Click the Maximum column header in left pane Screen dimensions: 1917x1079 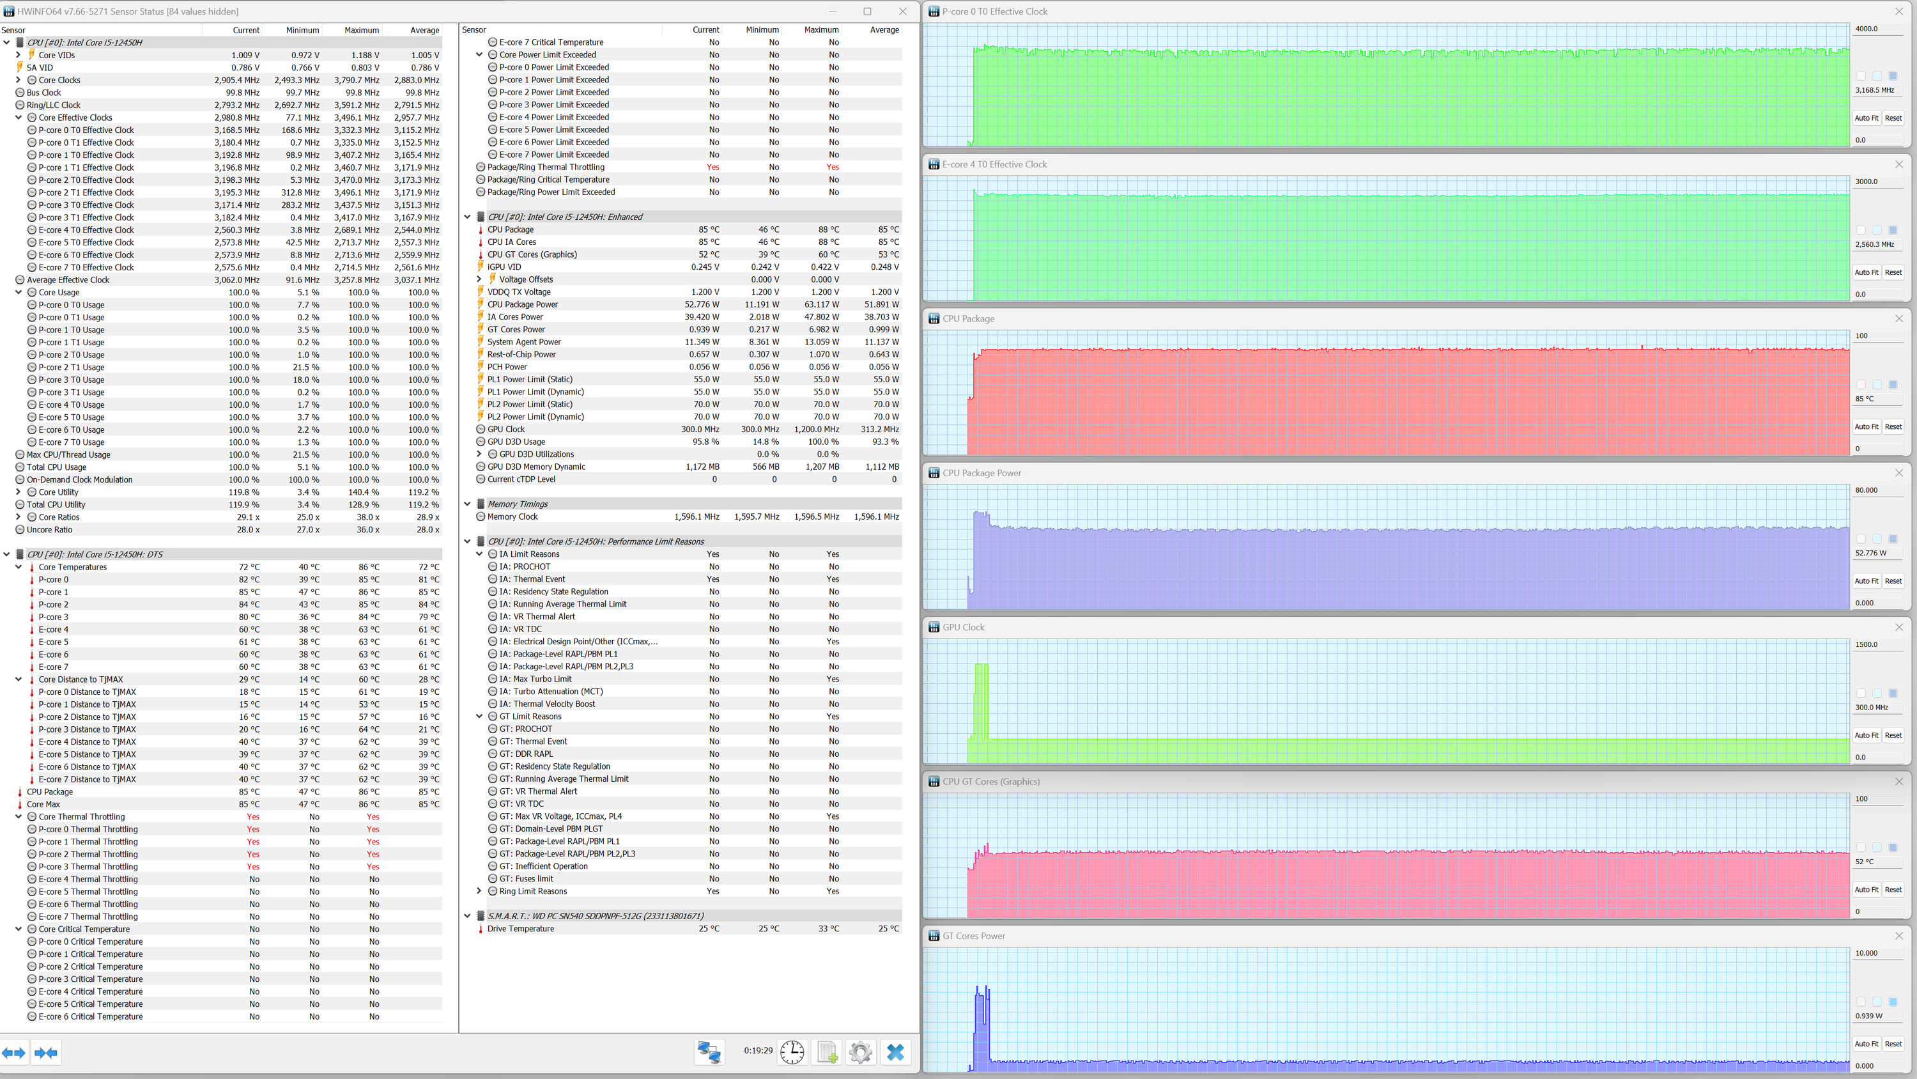point(362,31)
